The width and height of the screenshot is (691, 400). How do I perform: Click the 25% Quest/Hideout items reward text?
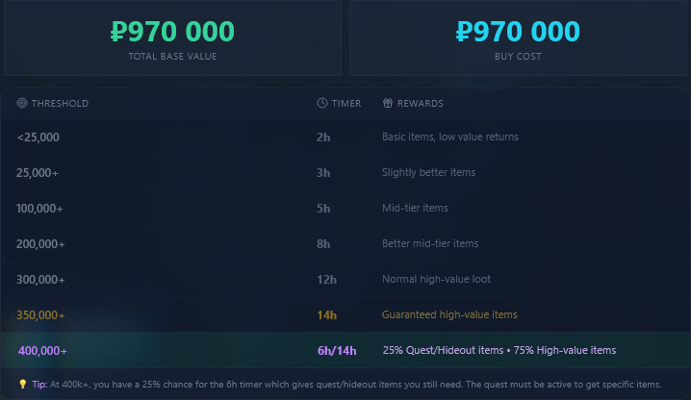443,350
